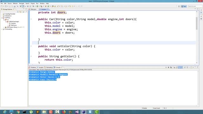
Task: Click Remove Launch in console toolbar
Action: 168,67
